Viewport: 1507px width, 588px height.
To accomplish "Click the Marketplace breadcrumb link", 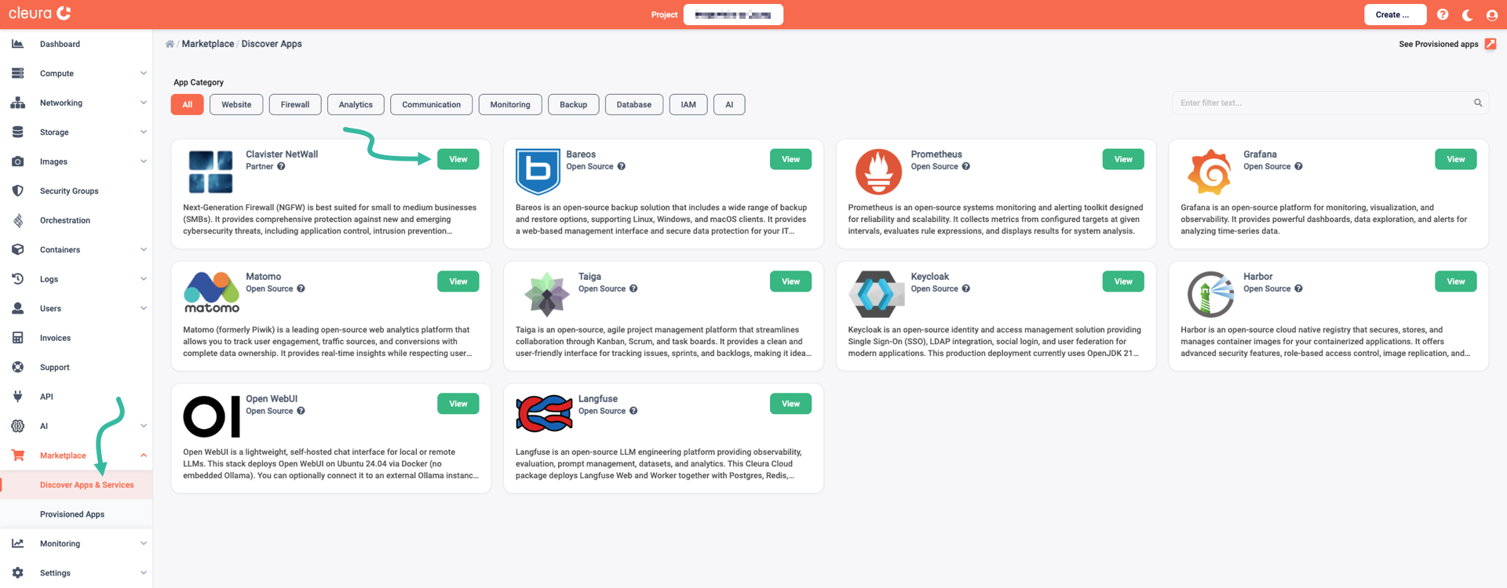I will pos(208,44).
